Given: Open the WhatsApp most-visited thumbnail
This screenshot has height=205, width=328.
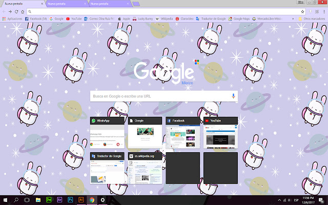Looking at the screenshot, I should [x=107, y=133].
